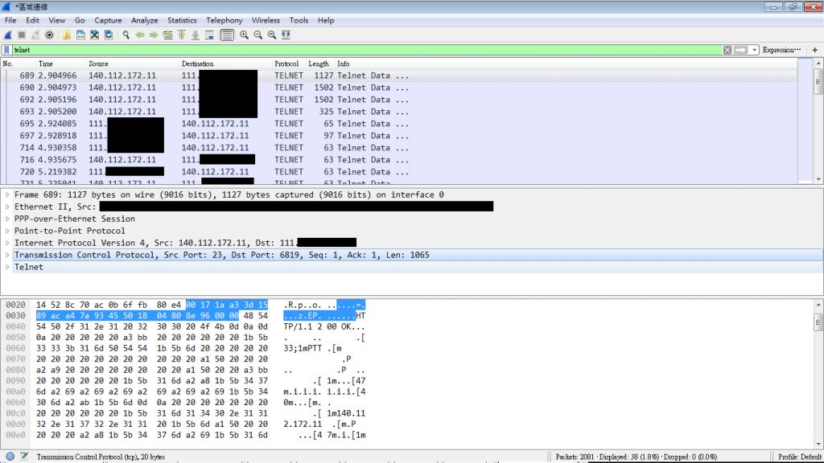The width and height of the screenshot is (824, 463).
Task: Find a packet with magnifier icon
Action: click(126, 35)
